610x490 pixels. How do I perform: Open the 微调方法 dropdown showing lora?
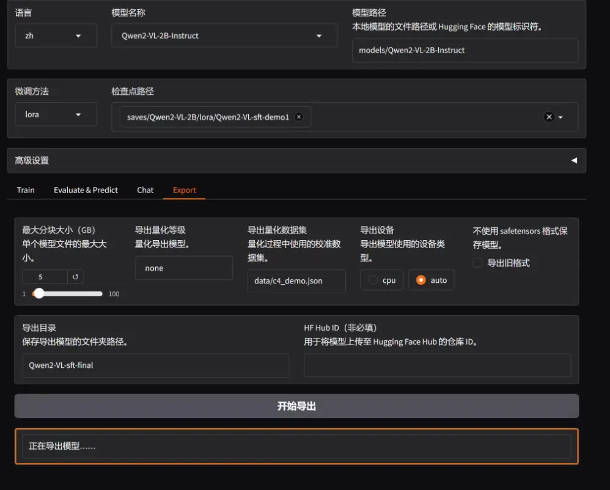tap(56, 114)
